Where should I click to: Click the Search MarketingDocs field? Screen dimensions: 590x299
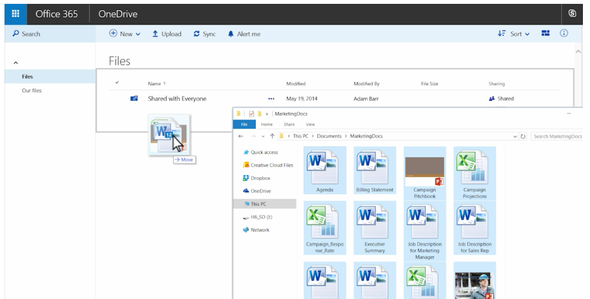click(x=557, y=137)
